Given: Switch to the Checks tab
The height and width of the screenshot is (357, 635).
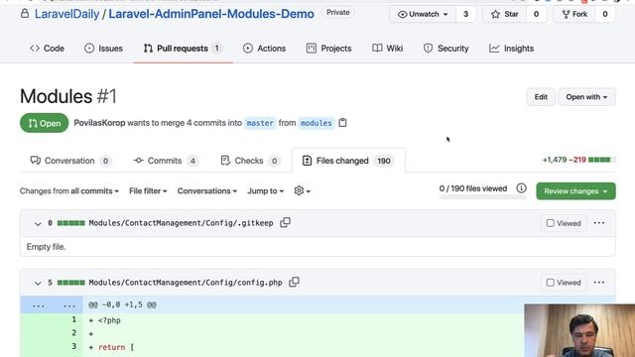Looking at the screenshot, I should (250, 161).
